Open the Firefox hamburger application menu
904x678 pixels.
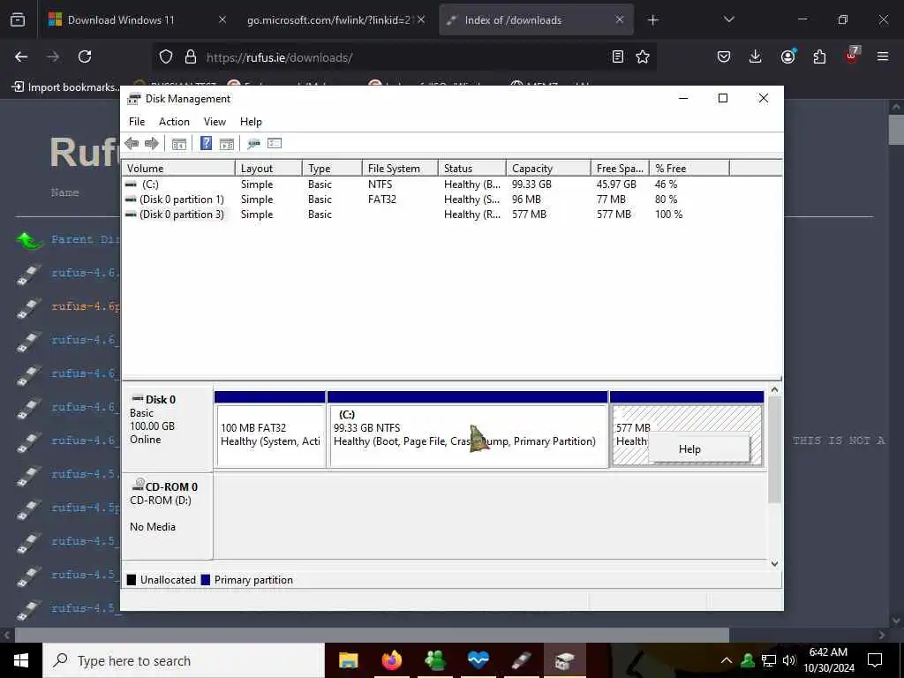883,56
